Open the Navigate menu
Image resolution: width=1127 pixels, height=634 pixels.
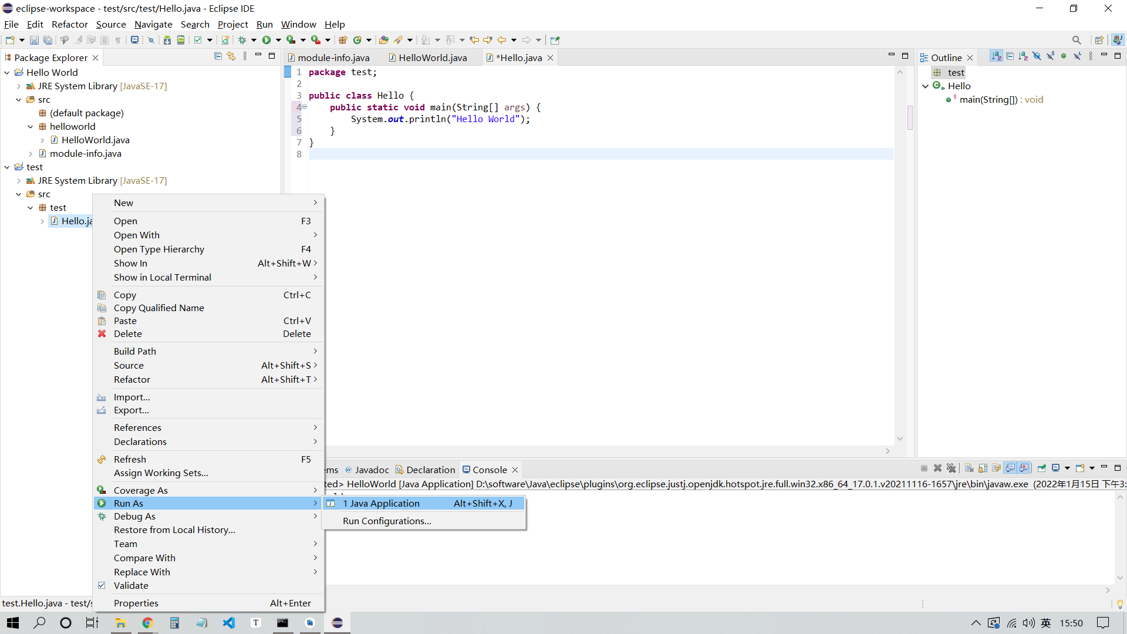[x=153, y=24]
